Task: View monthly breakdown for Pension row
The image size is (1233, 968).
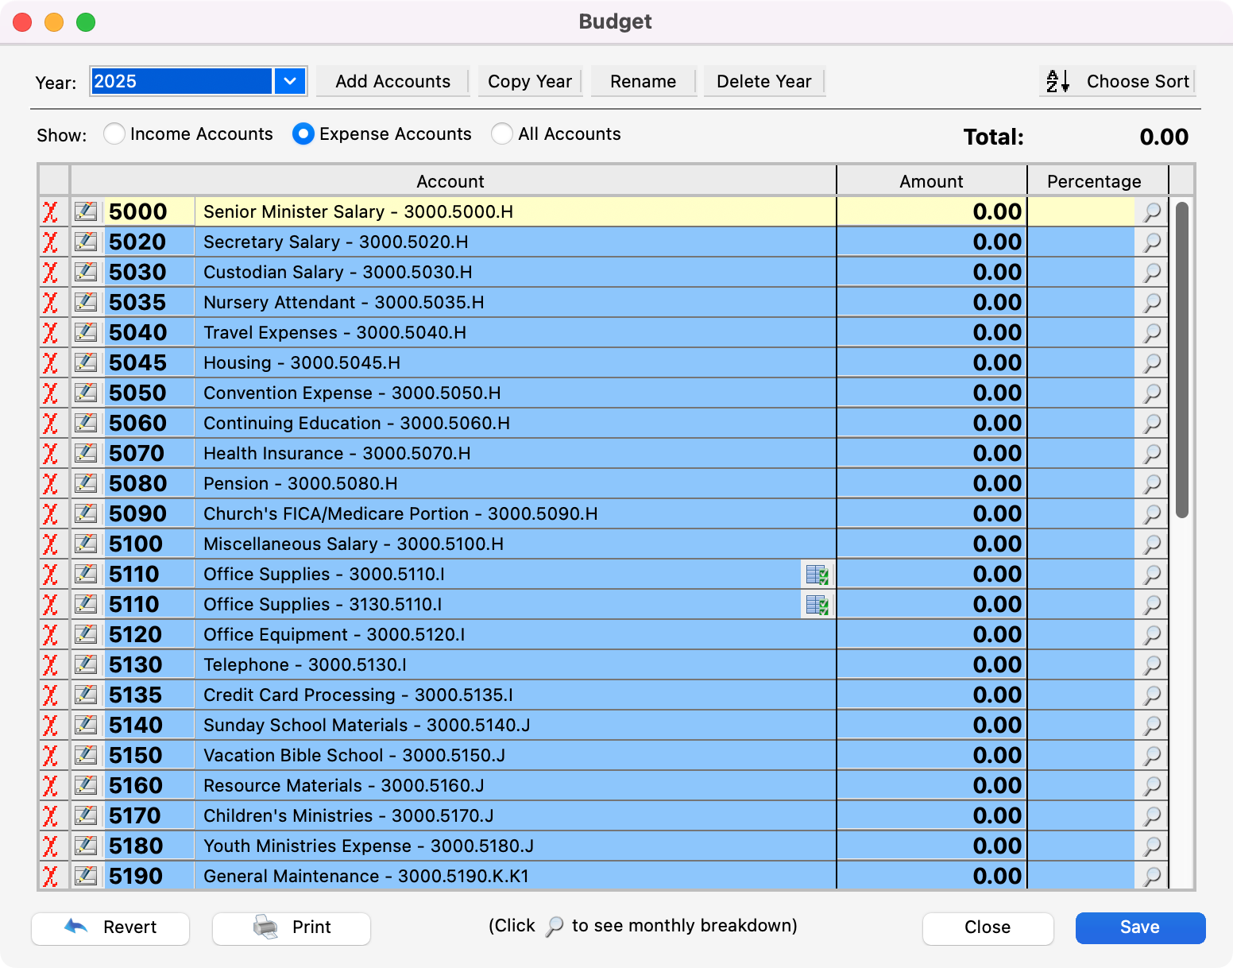Action: point(1151,484)
